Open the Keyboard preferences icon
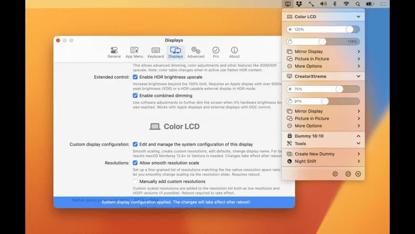This screenshot has width=415, height=234. 156,52
